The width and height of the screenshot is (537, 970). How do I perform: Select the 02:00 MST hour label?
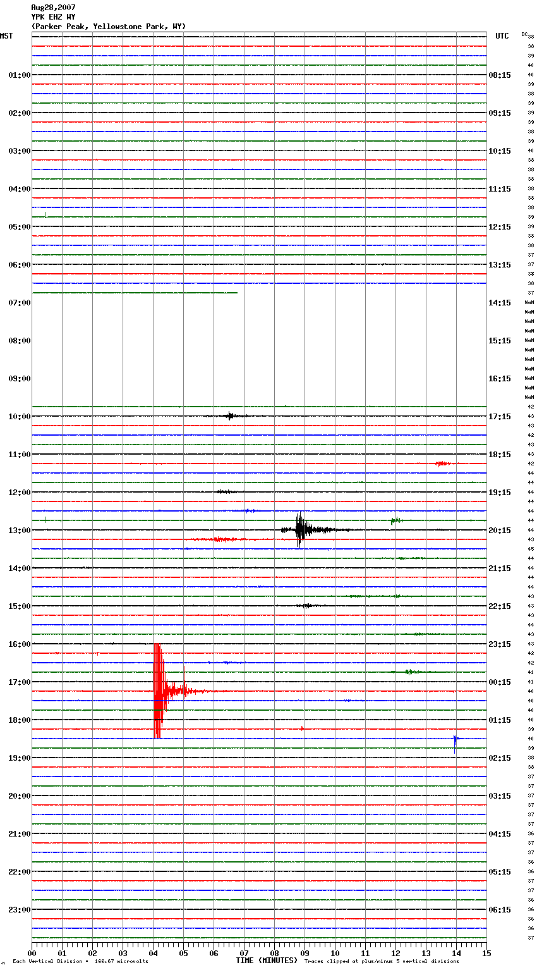click(x=19, y=113)
